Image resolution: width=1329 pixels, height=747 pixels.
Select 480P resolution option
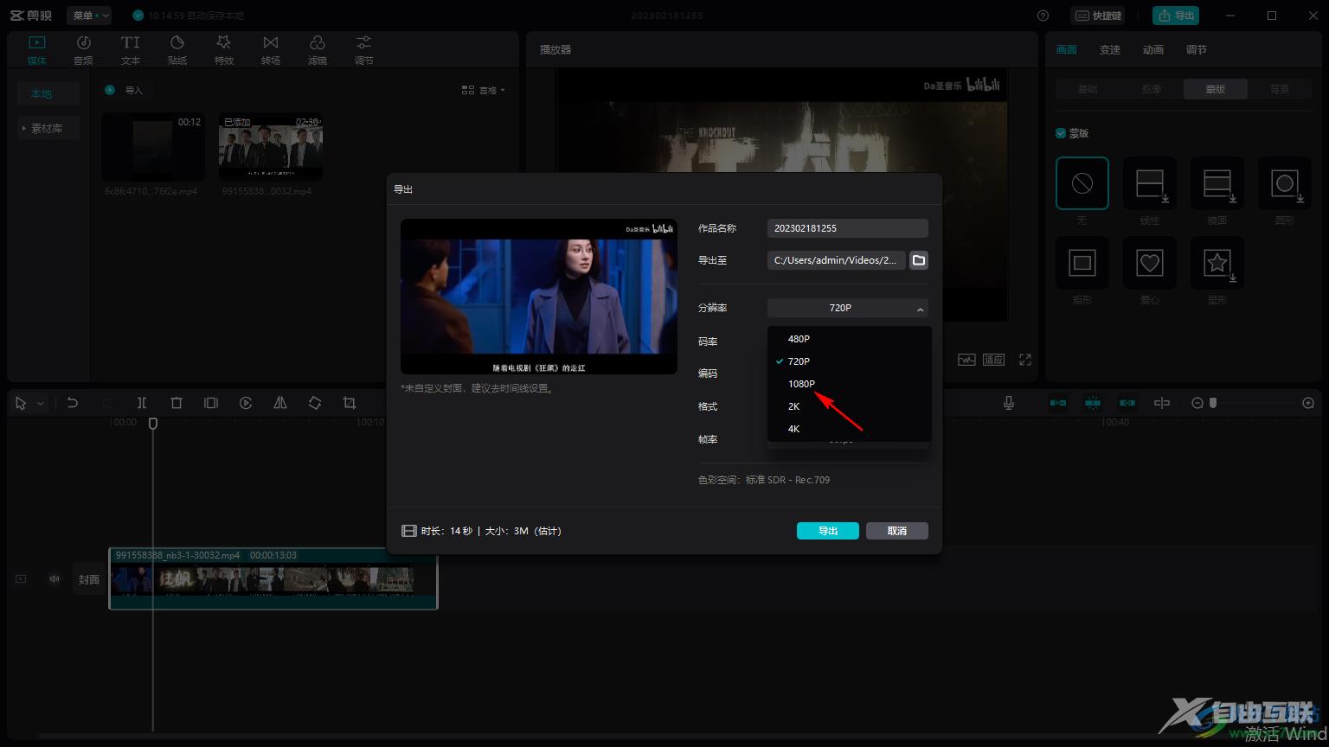(x=850, y=339)
